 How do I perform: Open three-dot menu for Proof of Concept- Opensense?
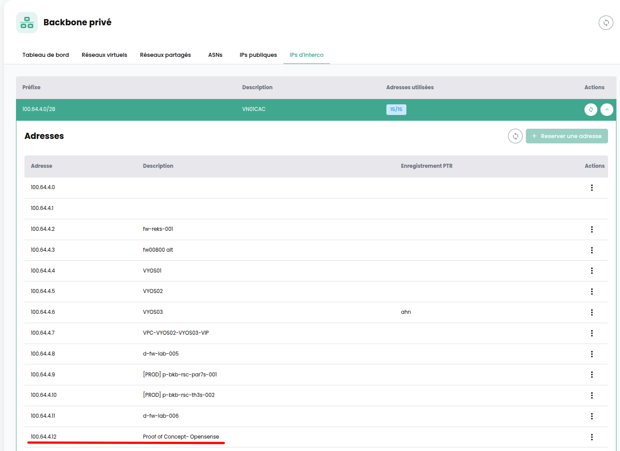(x=592, y=437)
